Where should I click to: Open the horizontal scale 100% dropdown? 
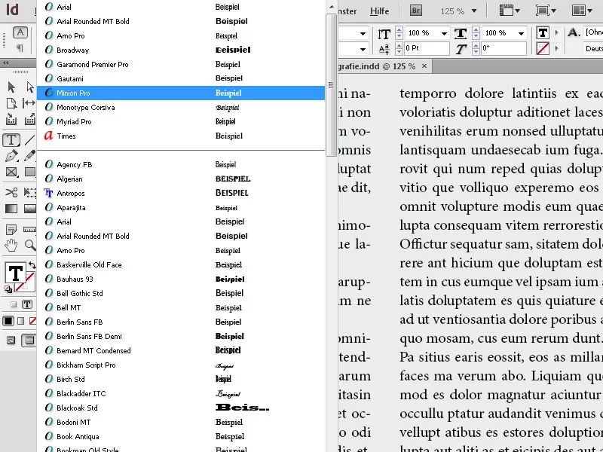point(521,33)
